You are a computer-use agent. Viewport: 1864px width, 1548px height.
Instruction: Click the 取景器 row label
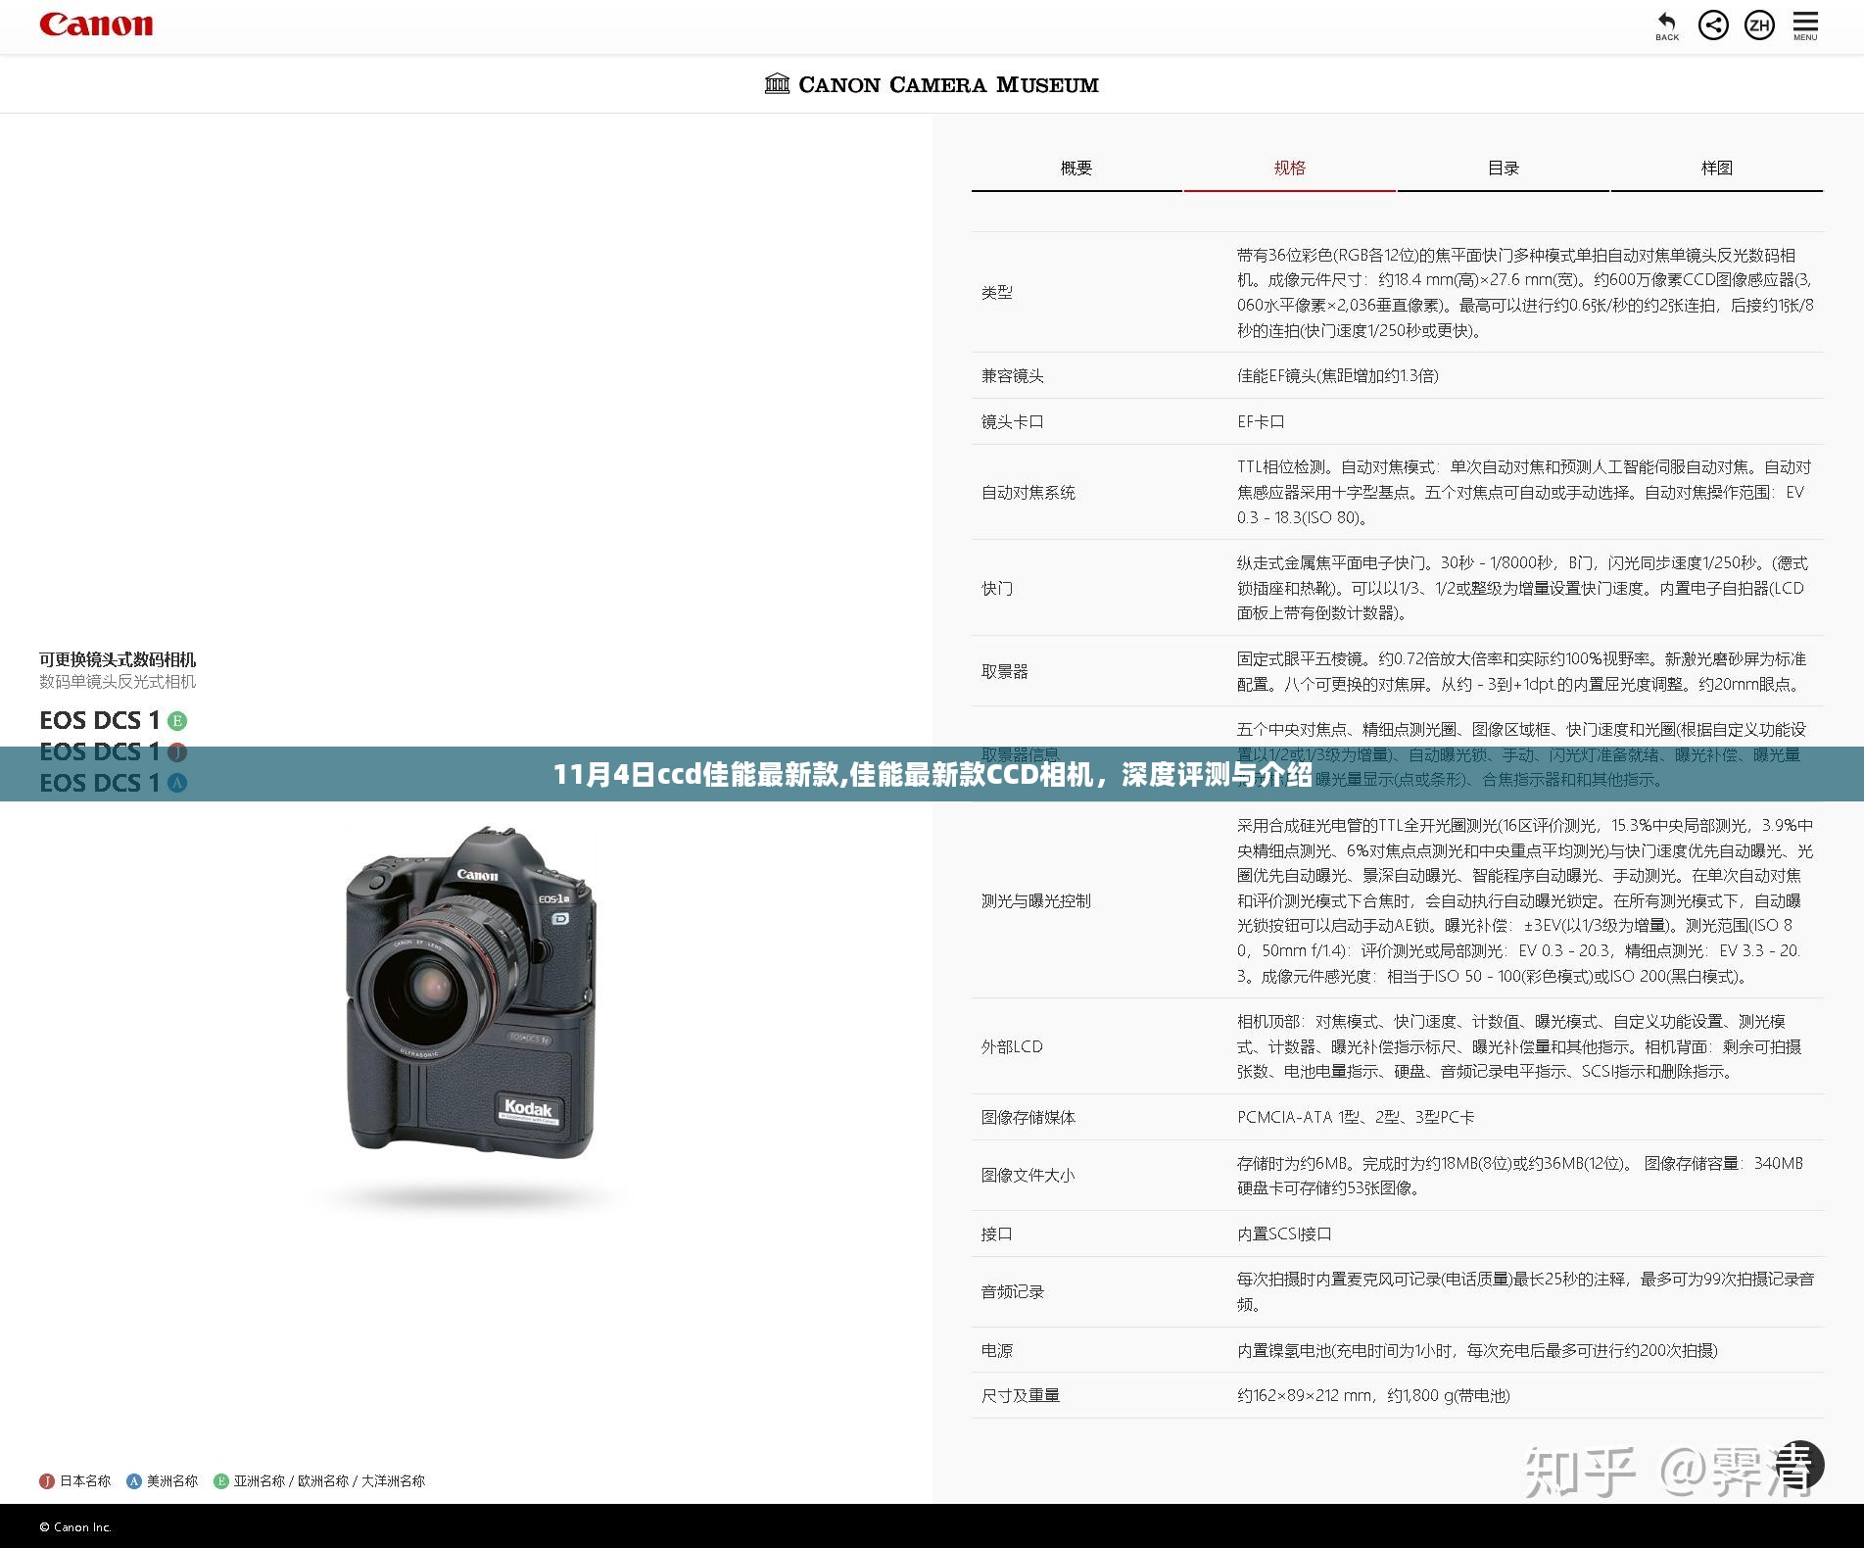coord(1005,671)
